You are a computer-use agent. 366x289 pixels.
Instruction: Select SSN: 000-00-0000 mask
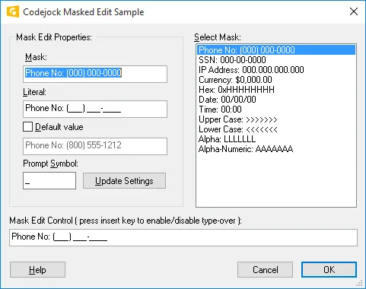pyautogui.click(x=276, y=60)
